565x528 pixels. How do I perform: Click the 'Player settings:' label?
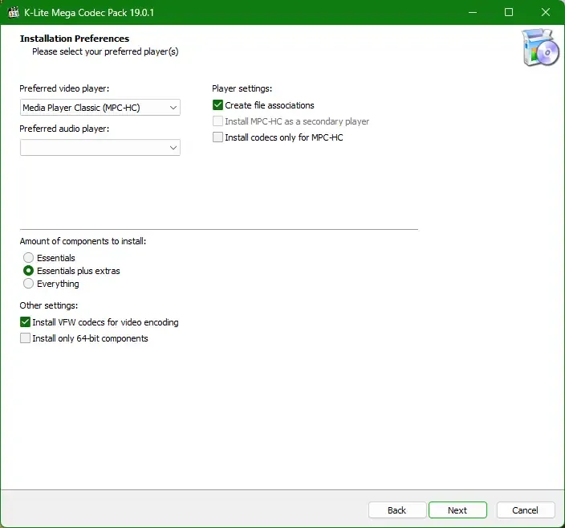tap(242, 88)
